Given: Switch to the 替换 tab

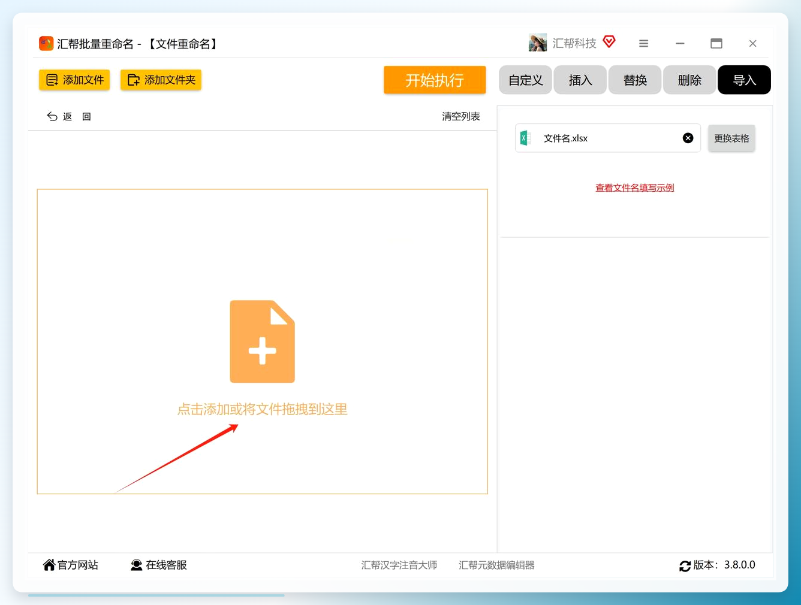Looking at the screenshot, I should point(635,80).
